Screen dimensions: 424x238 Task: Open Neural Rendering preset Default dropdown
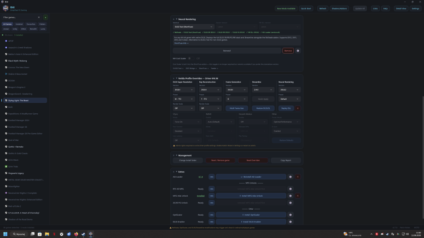tap(289, 99)
